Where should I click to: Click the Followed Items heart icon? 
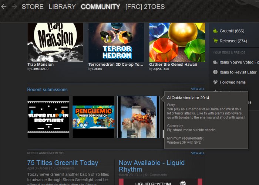(x=215, y=82)
